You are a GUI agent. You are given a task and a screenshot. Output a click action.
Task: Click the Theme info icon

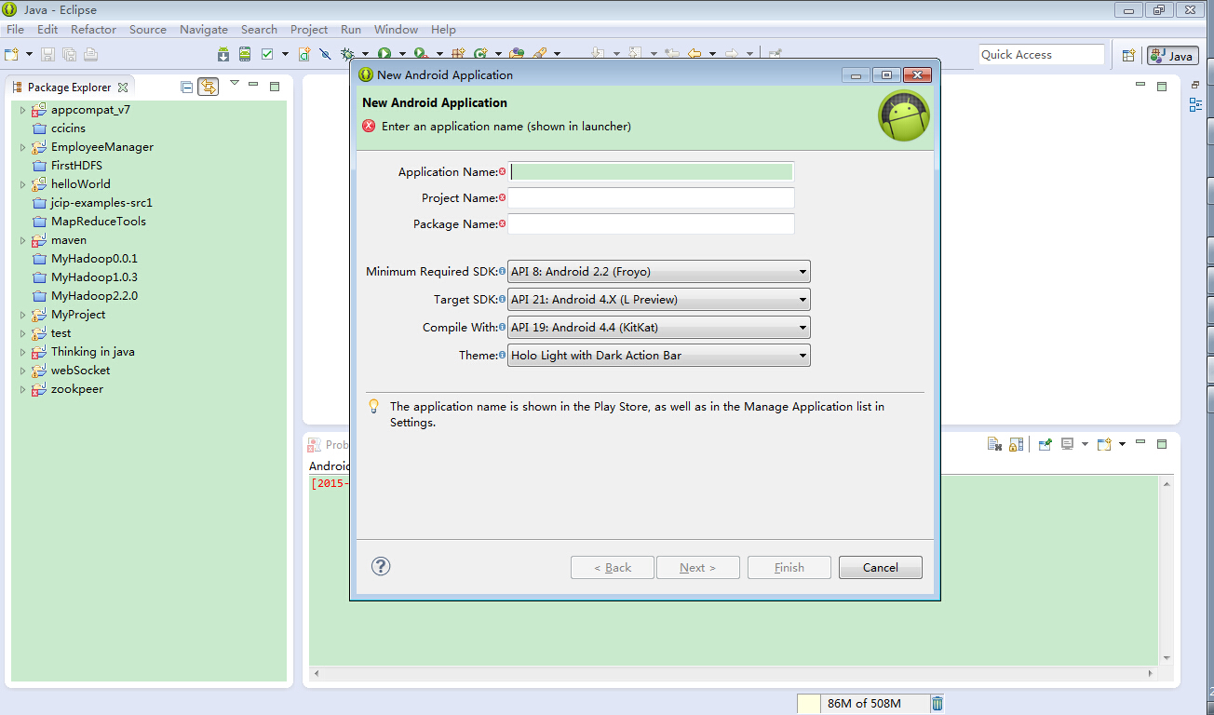point(503,355)
